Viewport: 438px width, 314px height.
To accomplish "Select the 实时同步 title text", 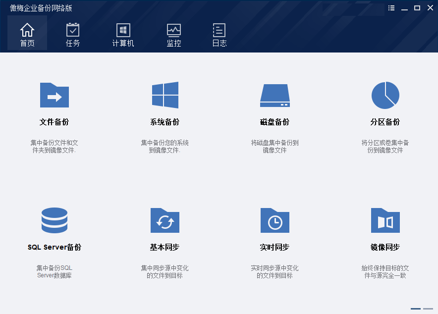I will tap(274, 247).
